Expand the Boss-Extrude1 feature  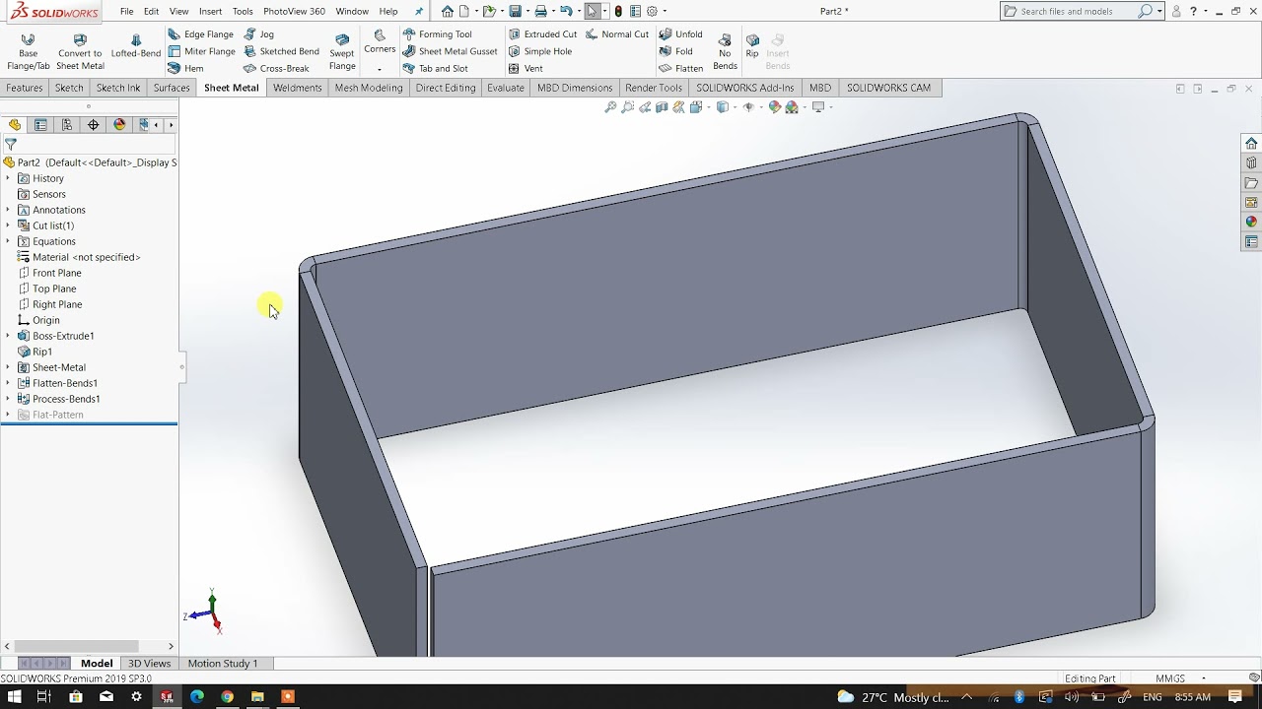pos(8,336)
